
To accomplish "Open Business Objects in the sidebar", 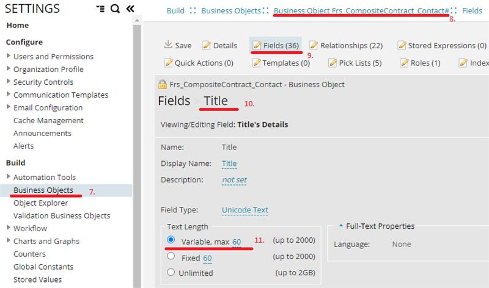I will point(43,190).
